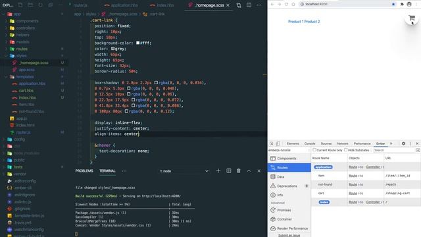Screen dimensions: 421x237
Task: Reload the browser page
Action: pos(286,5)
